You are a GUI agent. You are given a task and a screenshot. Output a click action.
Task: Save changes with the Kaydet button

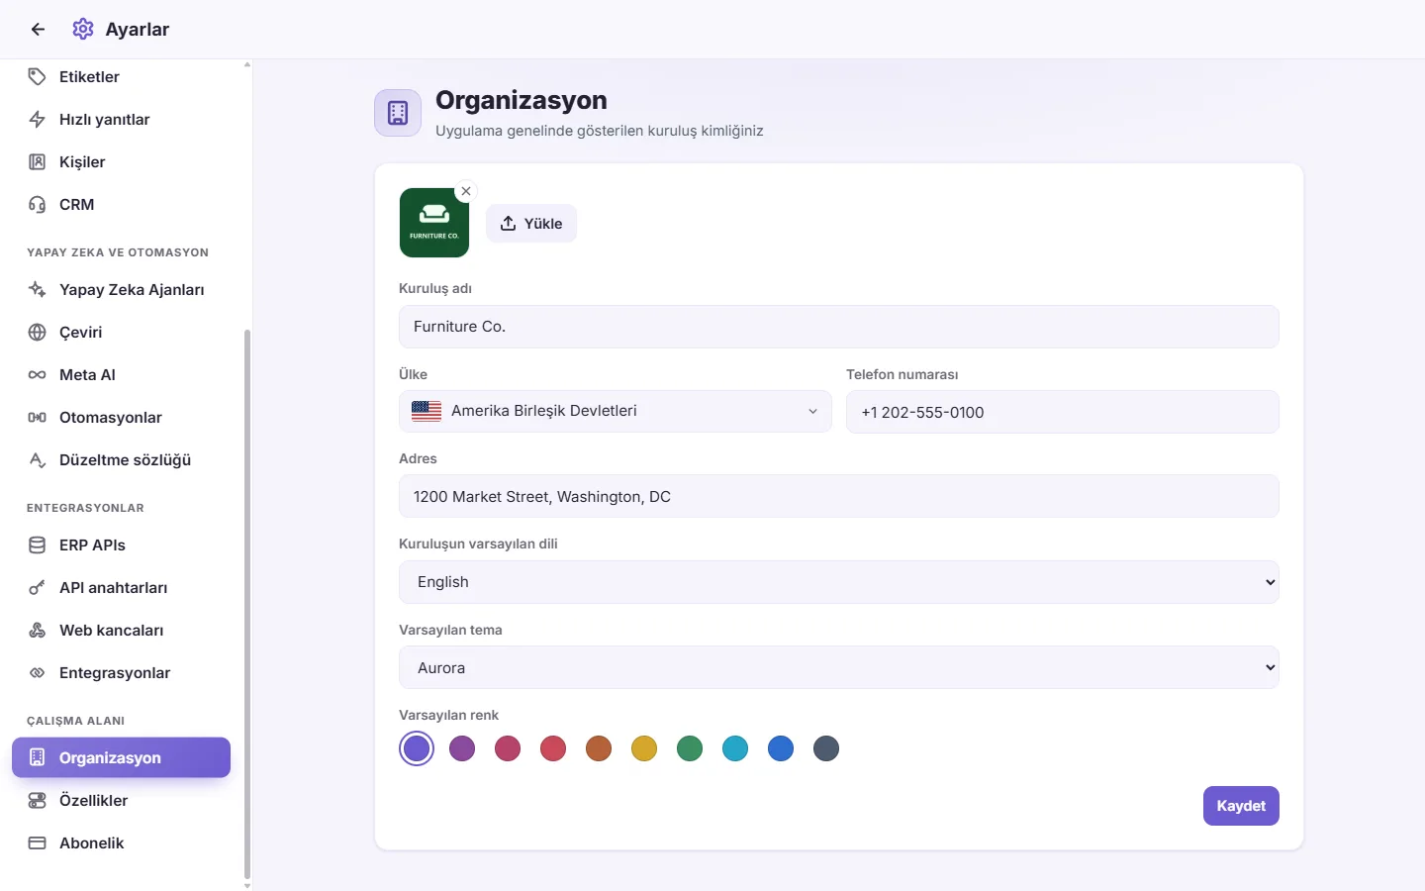click(1241, 806)
